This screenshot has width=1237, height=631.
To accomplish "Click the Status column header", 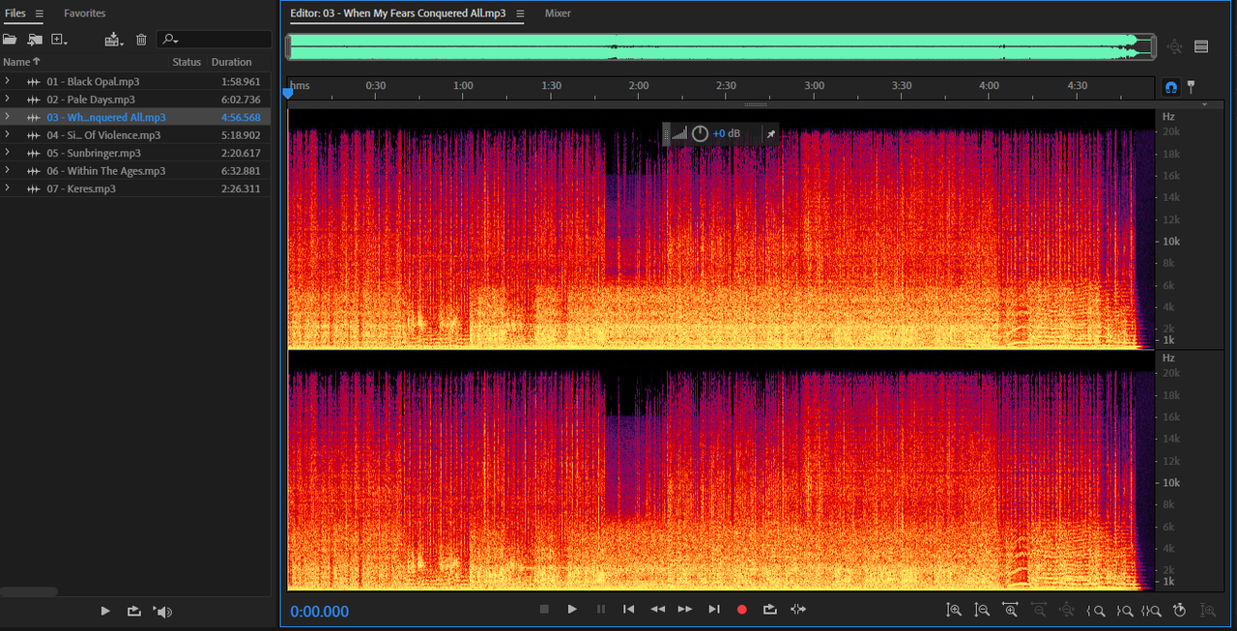I will point(187,62).
